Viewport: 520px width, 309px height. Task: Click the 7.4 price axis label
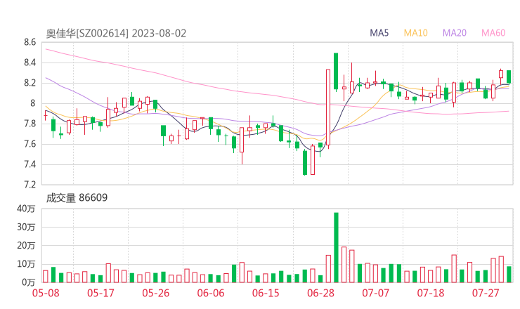point(30,164)
